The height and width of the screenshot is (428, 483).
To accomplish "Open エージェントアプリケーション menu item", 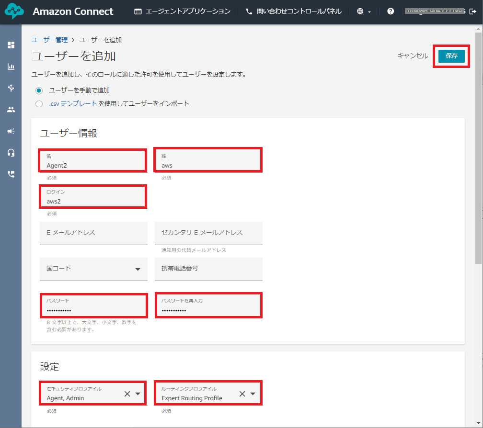I will tap(183, 11).
